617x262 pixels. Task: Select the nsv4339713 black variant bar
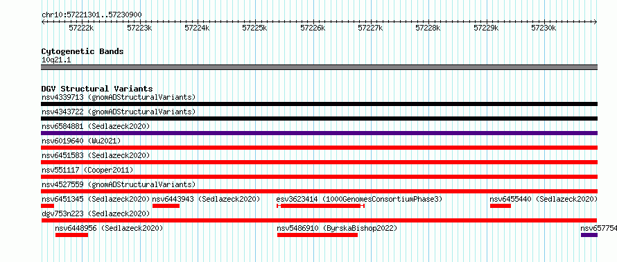pyautogui.click(x=319, y=104)
